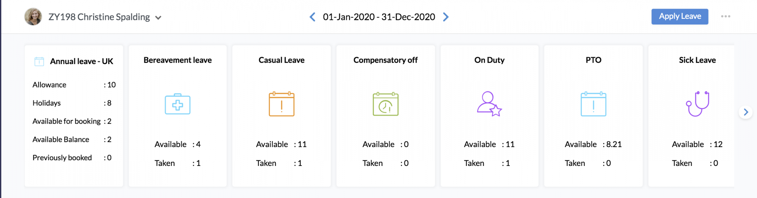Click the Bereavement leave medical kit icon
Viewport: 757px width, 198px height.
(x=178, y=104)
